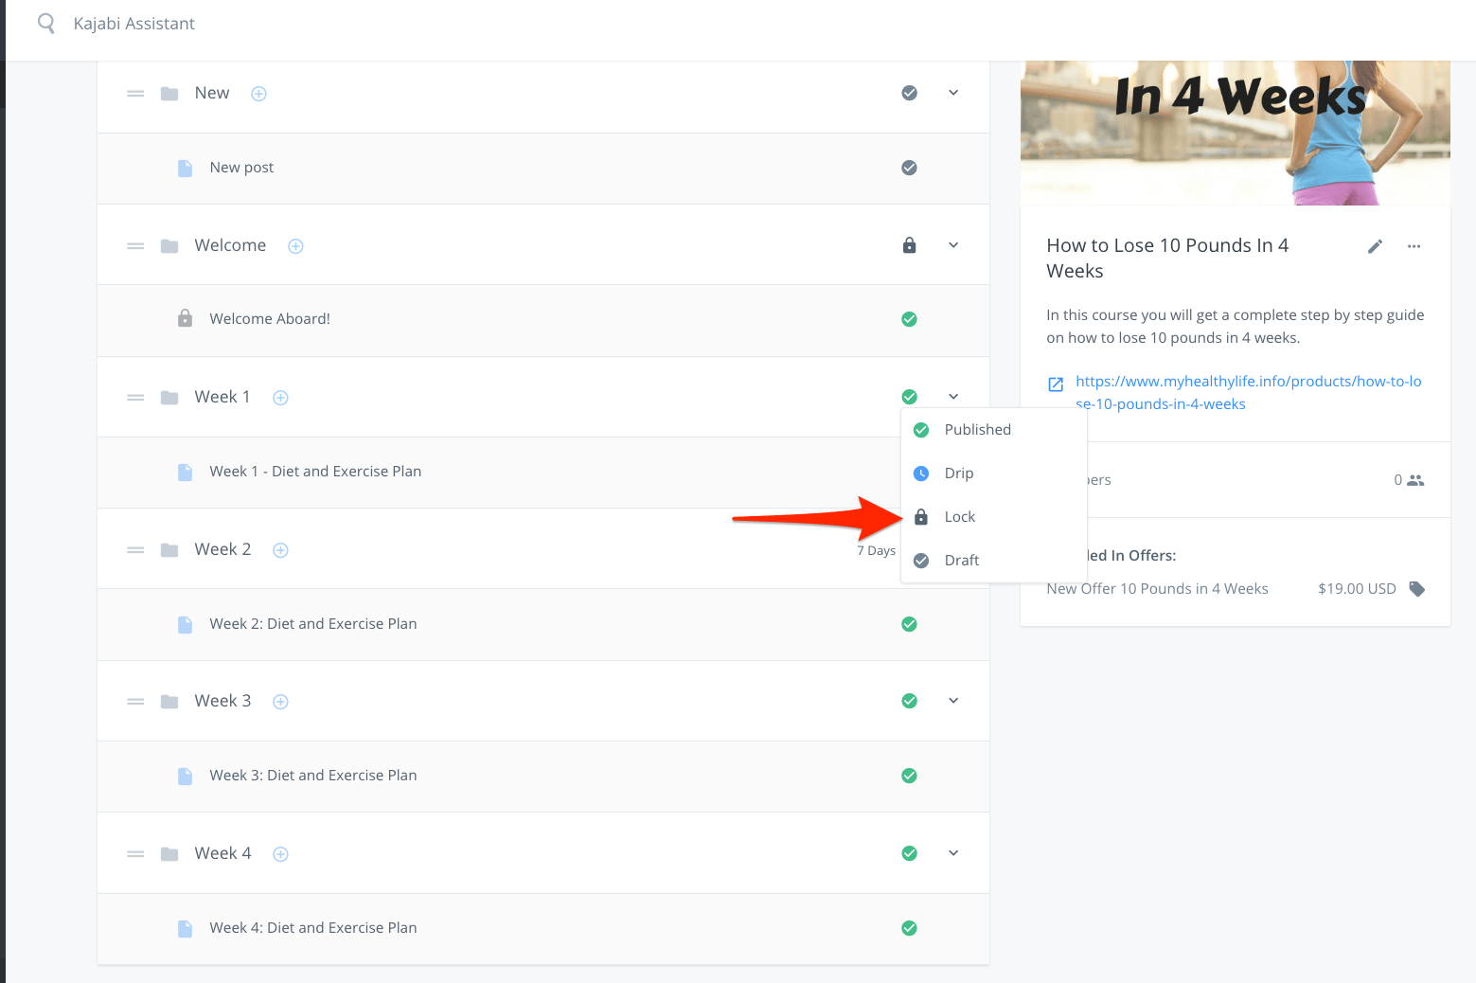The height and width of the screenshot is (983, 1476).
Task: Expand the New category status dropdown
Action: (x=953, y=93)
